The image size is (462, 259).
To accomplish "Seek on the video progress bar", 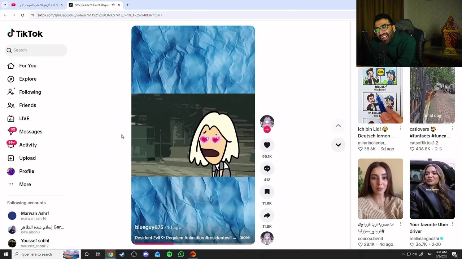I will pyautogui.click(x=193, y=244).
